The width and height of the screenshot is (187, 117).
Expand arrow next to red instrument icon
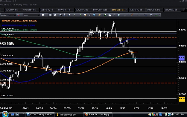coord(22,15)
